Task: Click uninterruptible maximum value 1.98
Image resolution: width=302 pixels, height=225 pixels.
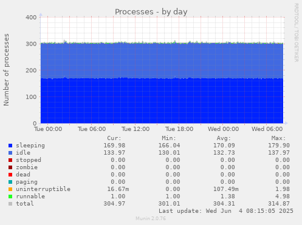Action: coord(283,189)
